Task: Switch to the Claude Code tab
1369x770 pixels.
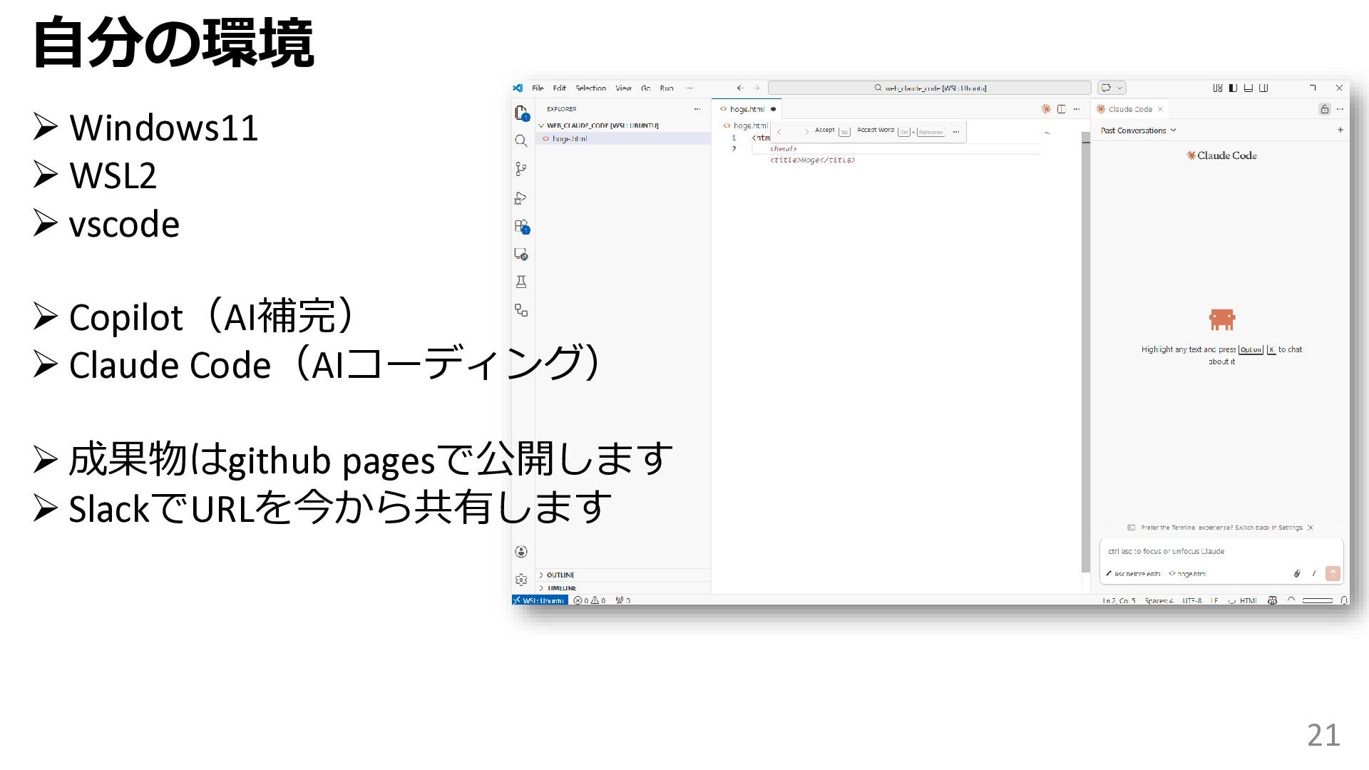Action: [x=1130, y=109]
